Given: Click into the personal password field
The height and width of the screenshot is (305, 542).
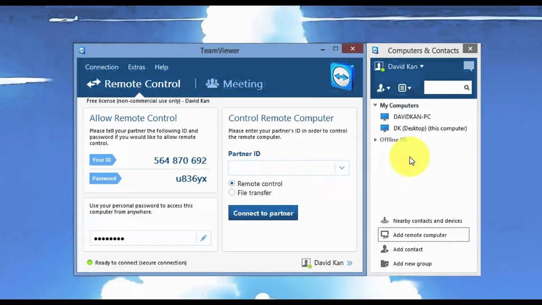Looking at the screenshot, I should click(x=144, y=238).
